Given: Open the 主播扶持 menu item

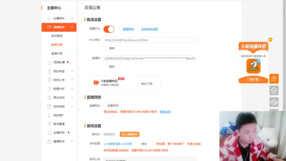Looking at the screenshot, I should pyautogui.click(x=59, y=133).
